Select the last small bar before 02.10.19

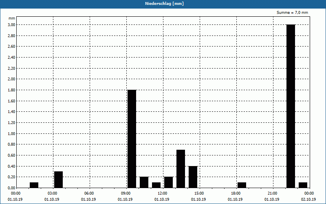click(x=303, y=185)
